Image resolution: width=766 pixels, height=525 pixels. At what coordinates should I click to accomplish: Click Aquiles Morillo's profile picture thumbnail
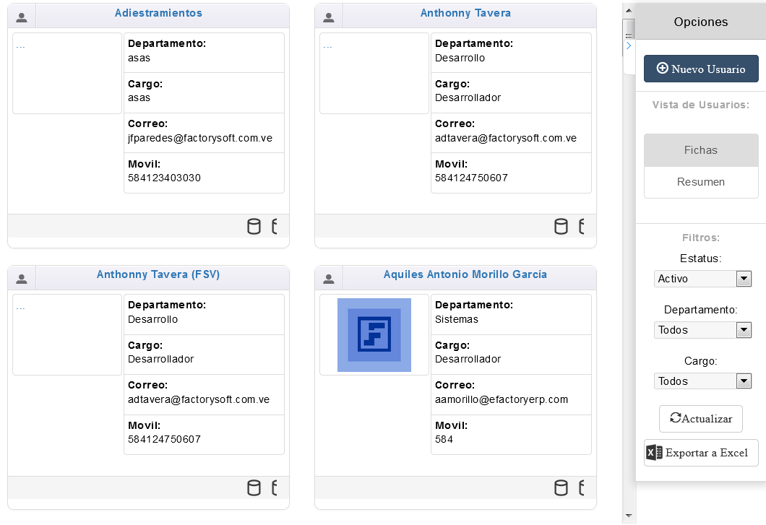374,335
